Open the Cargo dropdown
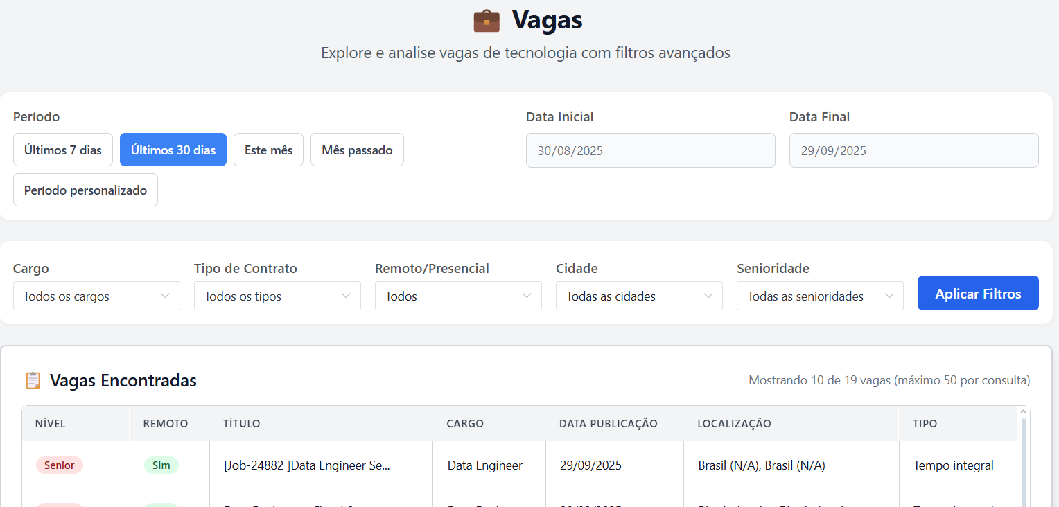 coord(96,296)
